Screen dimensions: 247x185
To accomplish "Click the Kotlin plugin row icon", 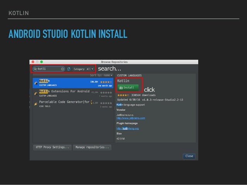I will coord(36,83).
